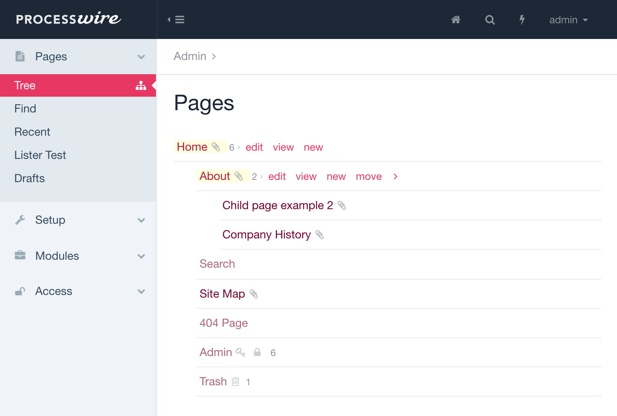
Task: Expand the Trash page in tree
Action: click(213, 382)
